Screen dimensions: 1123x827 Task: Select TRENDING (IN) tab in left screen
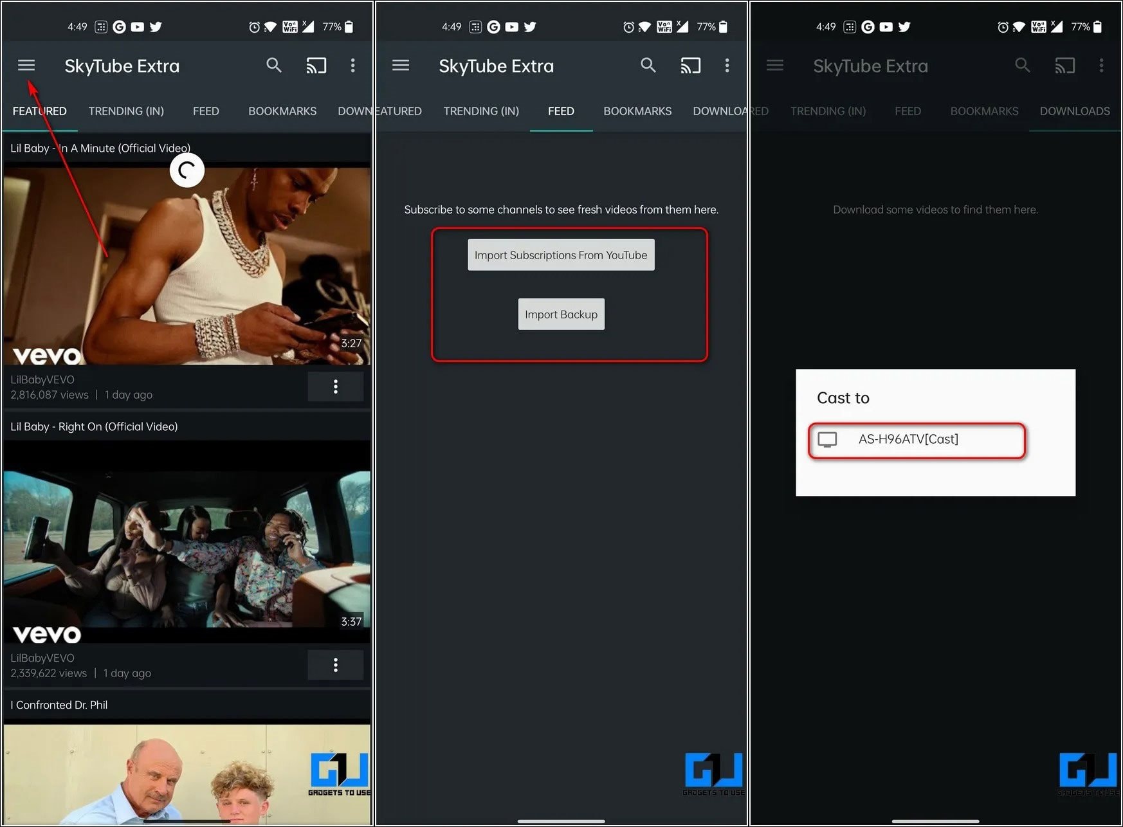click(126, 111)
